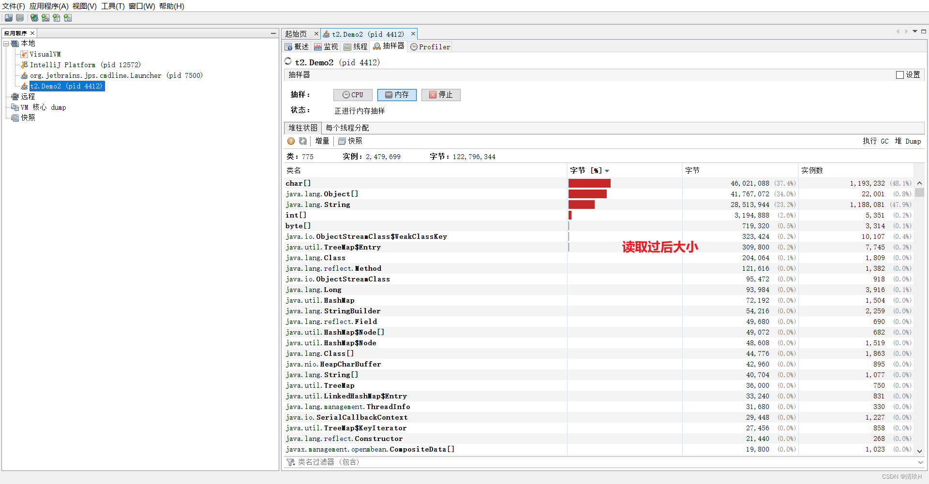
Task: Click the VisualVM application icon in the tree
Action: pos(24,54)
